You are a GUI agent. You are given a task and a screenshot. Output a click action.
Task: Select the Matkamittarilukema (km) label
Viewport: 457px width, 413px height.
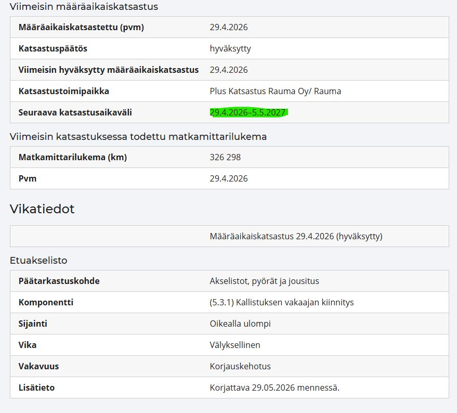(x=73, y=158)
